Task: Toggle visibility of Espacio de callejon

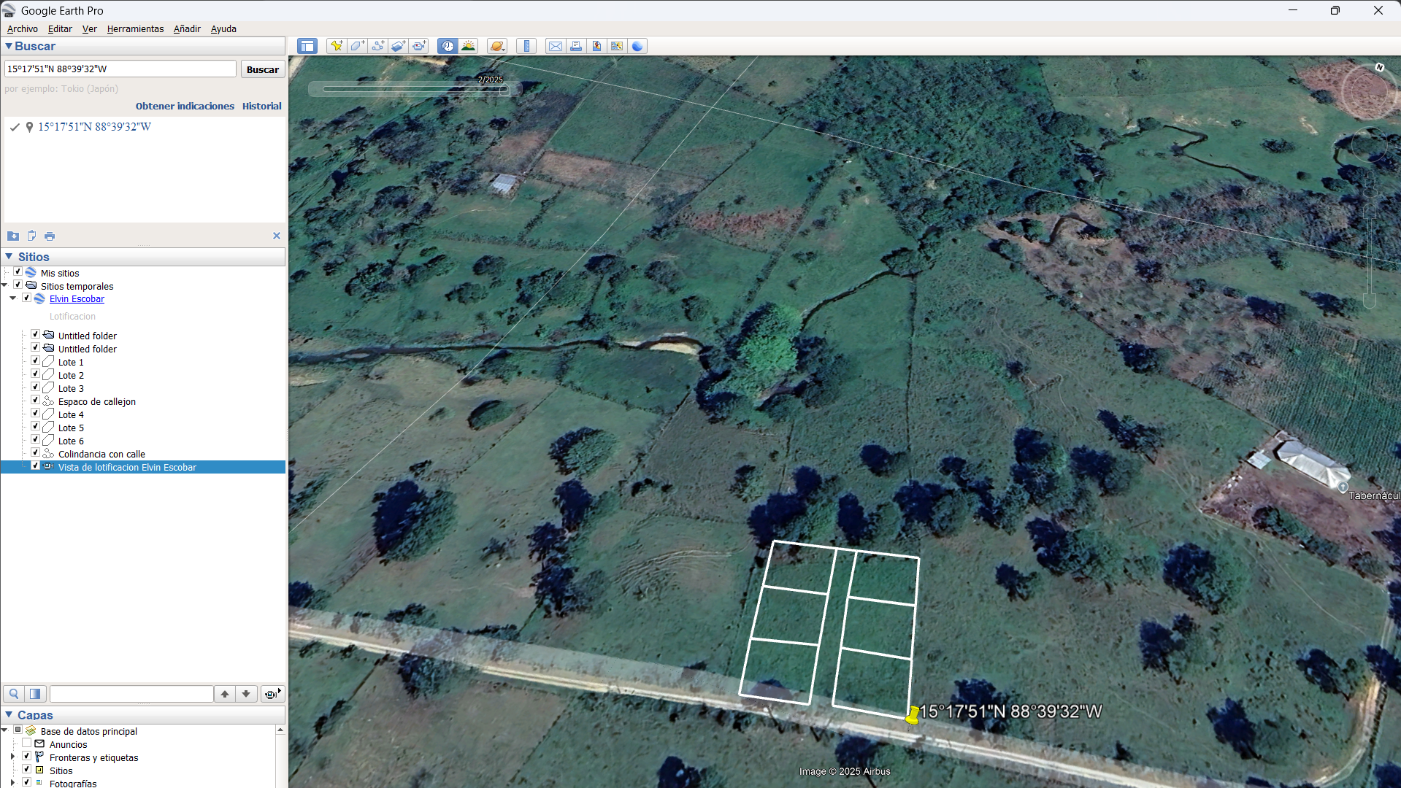Action: click(x=35, y=400)
